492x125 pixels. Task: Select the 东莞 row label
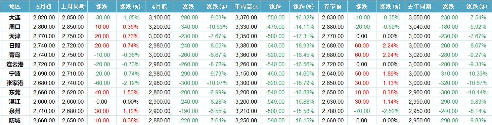click(x=15, y=92)
